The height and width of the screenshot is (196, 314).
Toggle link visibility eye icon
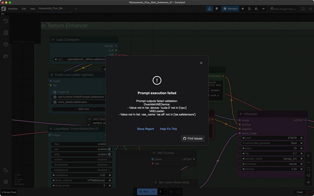[308, 182]
